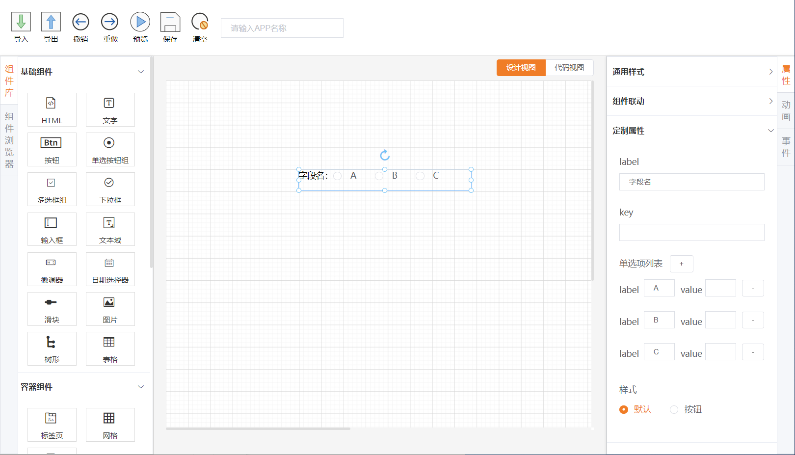The height and width of the screenshot is (455, 795).
Task: Select the 多选框组 checkbox group component
Action: tap(52, 189)
